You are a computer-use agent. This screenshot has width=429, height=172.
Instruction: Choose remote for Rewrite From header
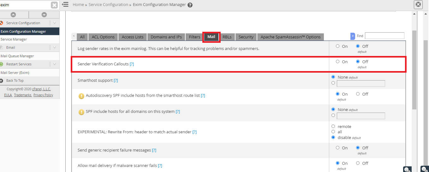tap(333, 126)
